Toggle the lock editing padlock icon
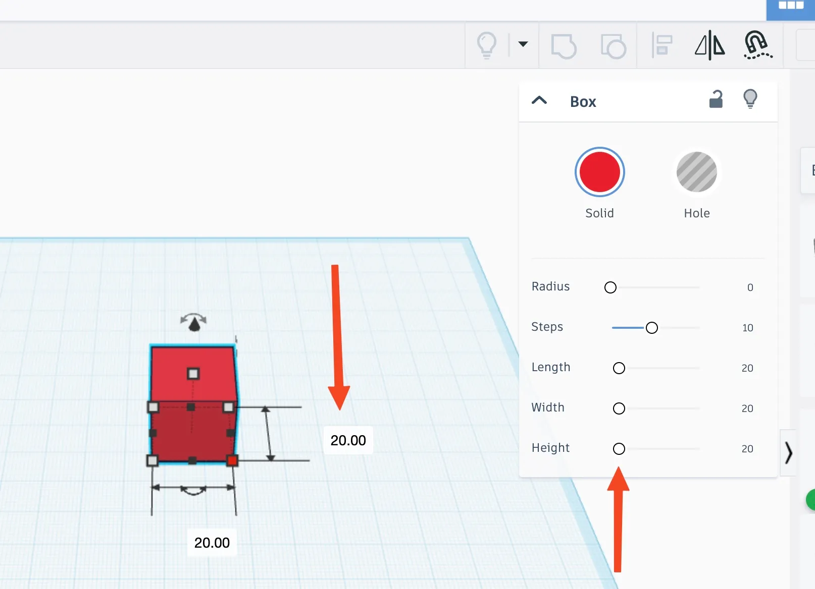This screenshot has height=589, width=815. (x=716, y=99)
